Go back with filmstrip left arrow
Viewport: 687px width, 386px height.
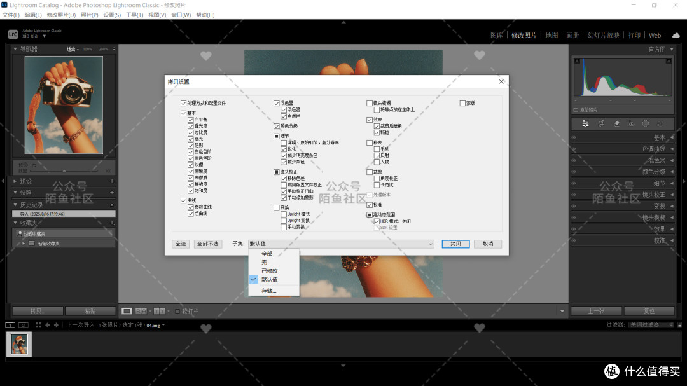point(47,325)
